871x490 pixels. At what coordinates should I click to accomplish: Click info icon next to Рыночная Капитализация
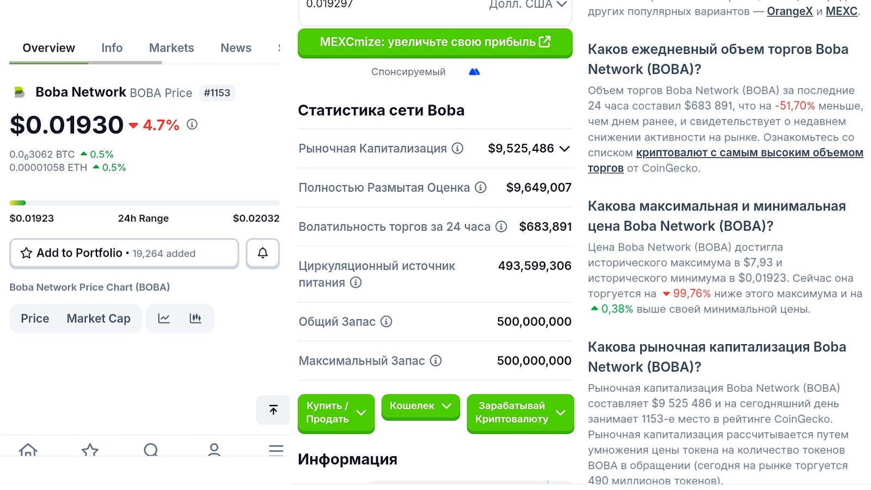click(x=458, y=148)
